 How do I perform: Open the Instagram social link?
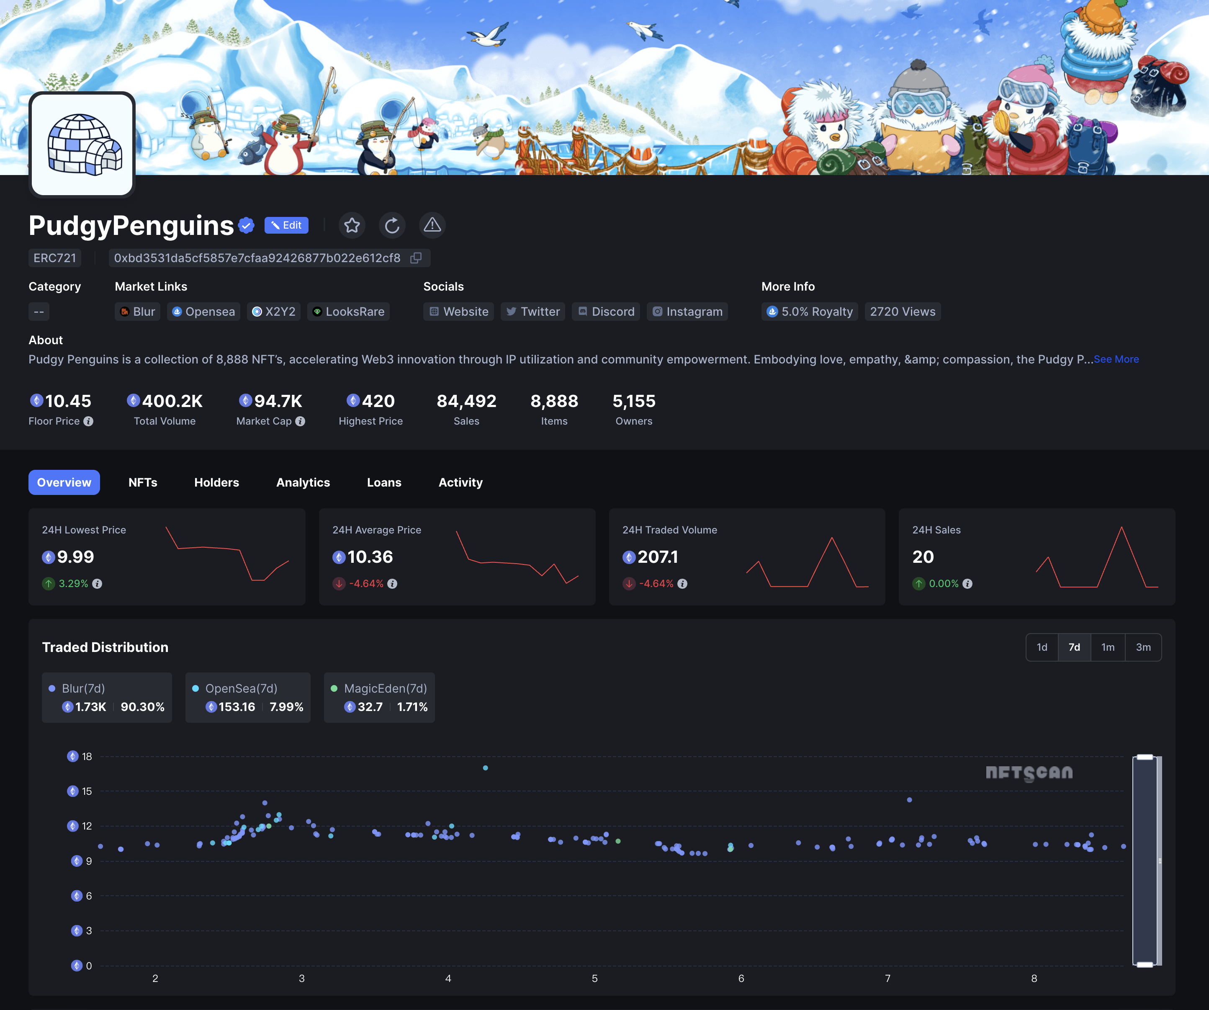687,312
